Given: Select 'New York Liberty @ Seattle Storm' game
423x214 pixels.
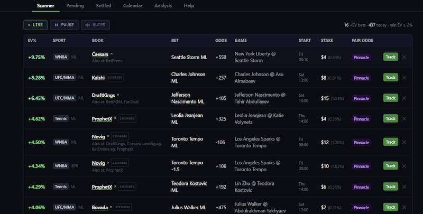Looking at the screenshot, I should click(255, 57).
